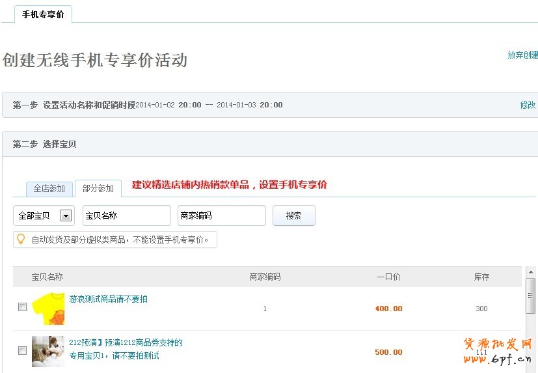
Task: Open the 212预演 product title link
Action: tap(126, 342)
